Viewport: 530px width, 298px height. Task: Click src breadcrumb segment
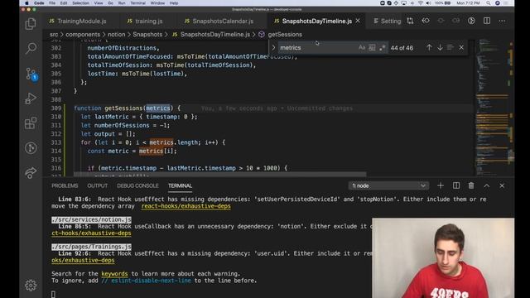coord(54,35)
